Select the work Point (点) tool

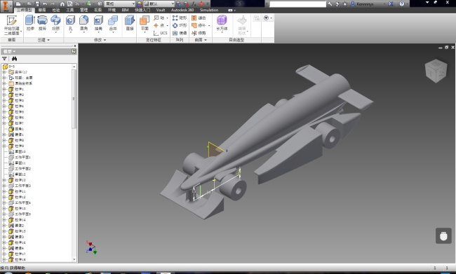click(160, 25)
